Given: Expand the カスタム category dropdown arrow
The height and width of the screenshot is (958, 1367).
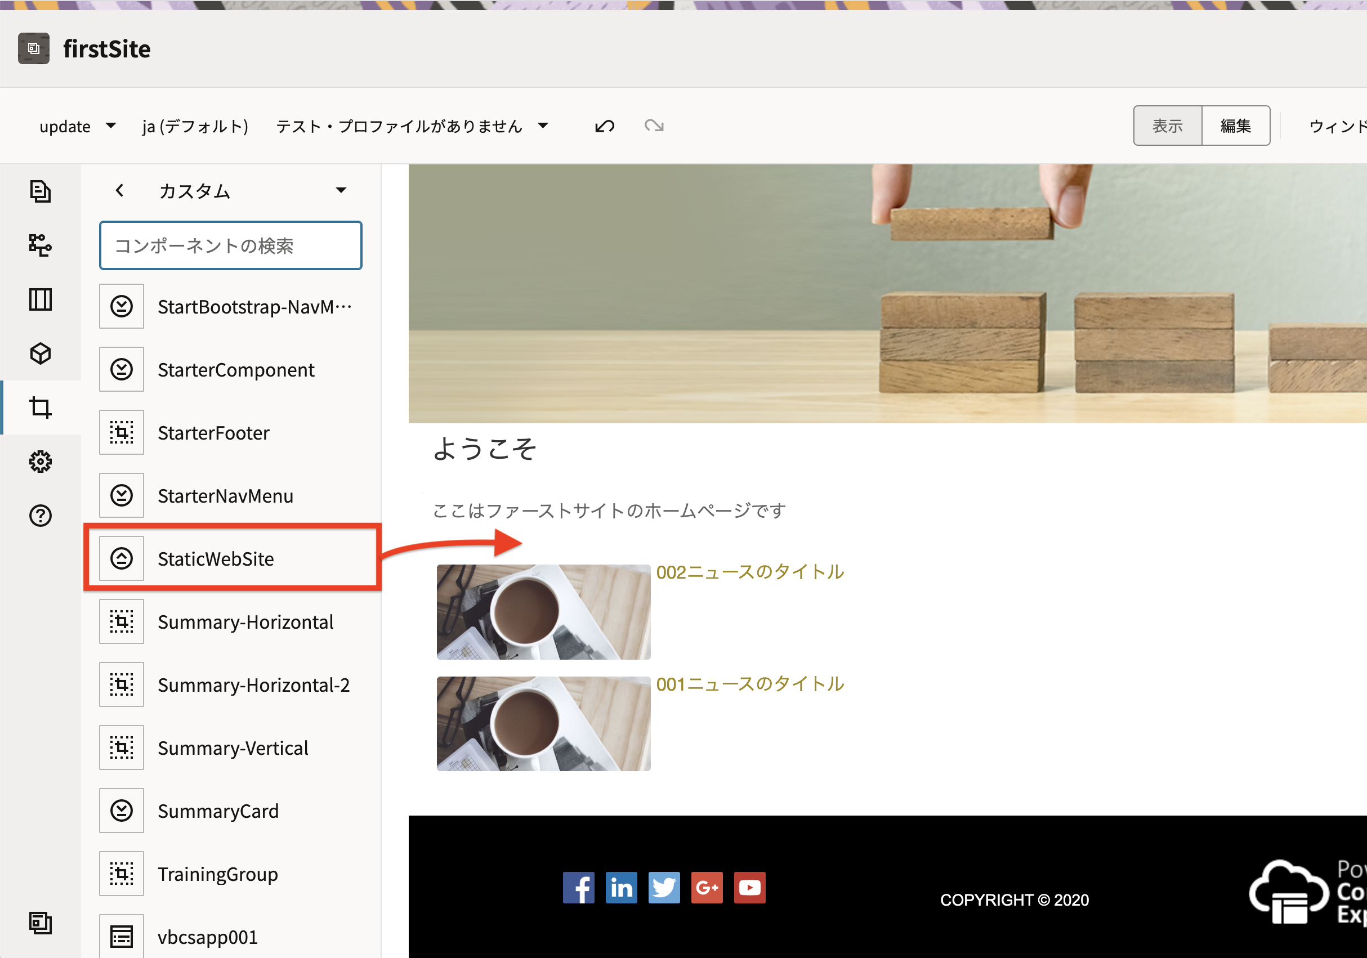Looking at the screenshot, I should pos(341,190).
